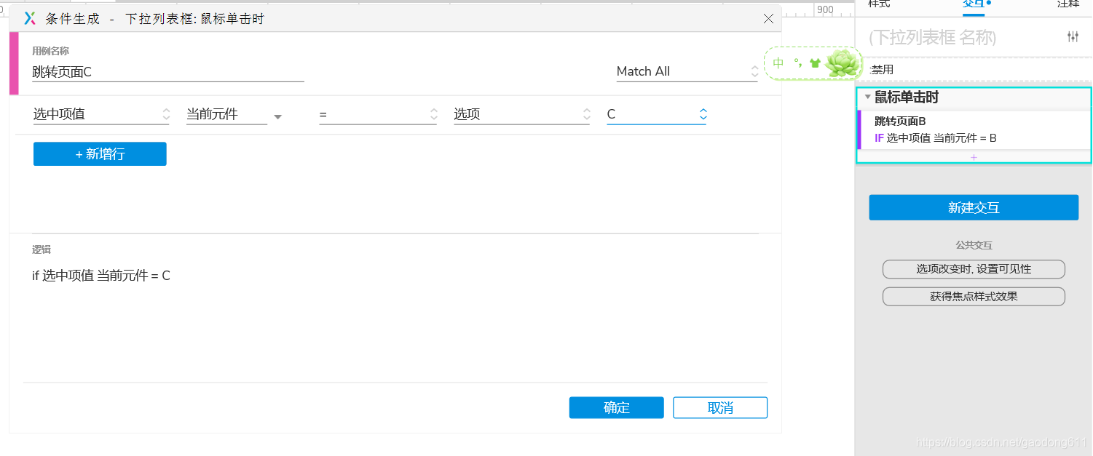
Task: Click the succulent plant input-method icon
Action: click(843, 63)
